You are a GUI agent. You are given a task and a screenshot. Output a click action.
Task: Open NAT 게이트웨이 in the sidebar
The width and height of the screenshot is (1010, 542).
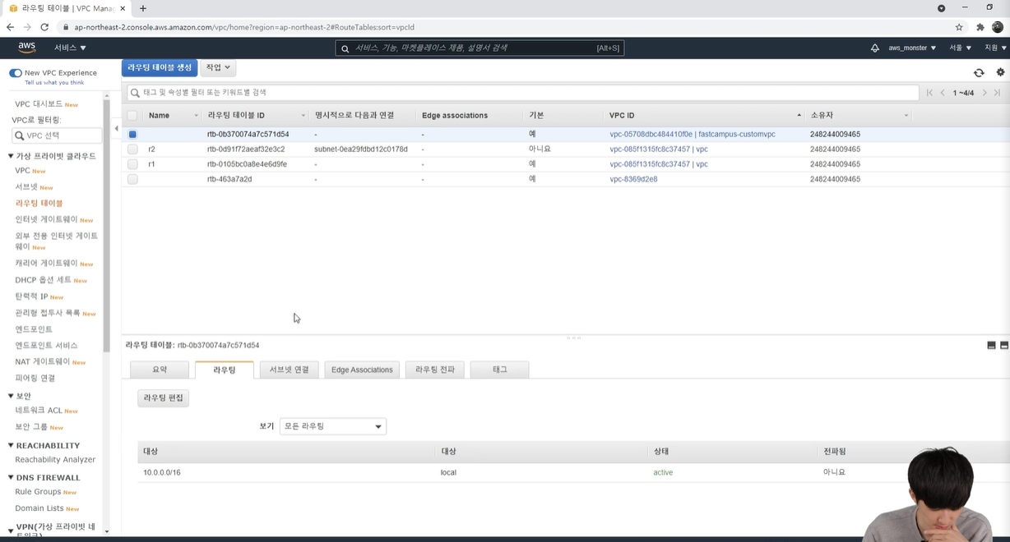coord(42,361)
